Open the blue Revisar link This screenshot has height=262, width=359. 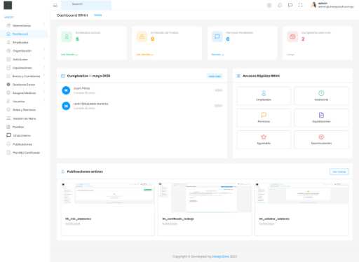[217, 55]
